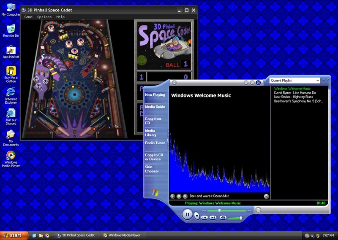The height and width of the screenshot is (240, 338).
Task: Click Internet Explorer quick launch icon
Action: click(x=34, y=236)
